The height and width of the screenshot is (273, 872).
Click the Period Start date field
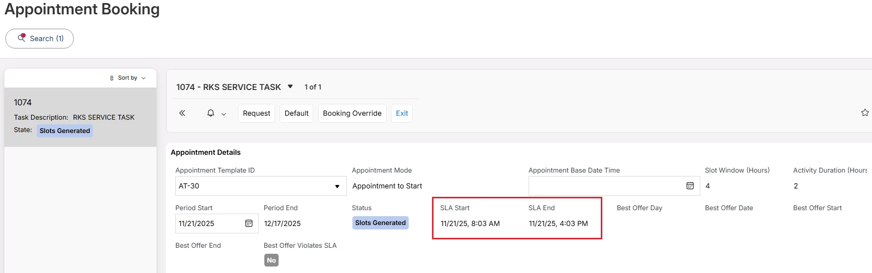coord(208,224)
